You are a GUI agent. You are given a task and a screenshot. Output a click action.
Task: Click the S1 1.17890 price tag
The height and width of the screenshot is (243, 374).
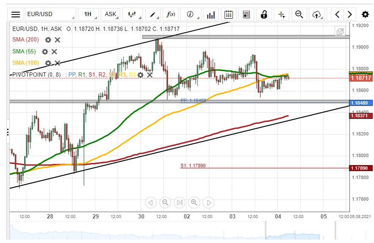pos(361,168)
